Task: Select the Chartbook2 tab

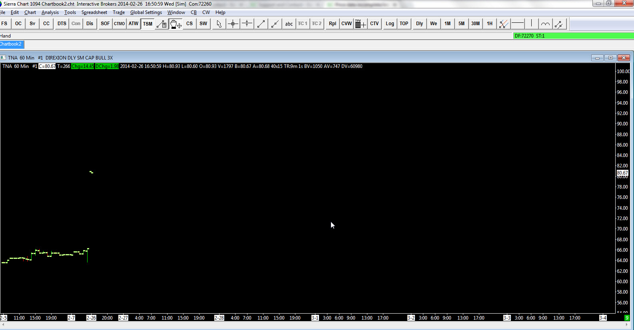Action: tap(12, 44)
